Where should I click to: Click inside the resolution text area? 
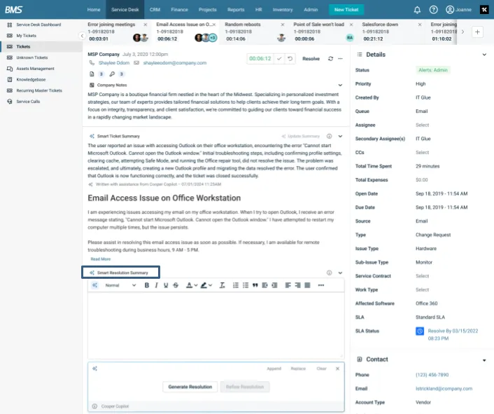(x=216, y=322)
